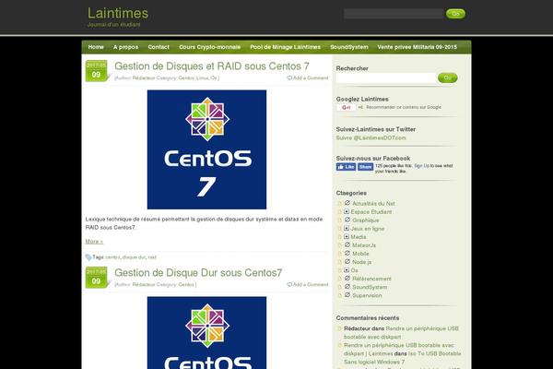
Task: Open Pool de Minage Laintimes
Action: coord(286,47)
